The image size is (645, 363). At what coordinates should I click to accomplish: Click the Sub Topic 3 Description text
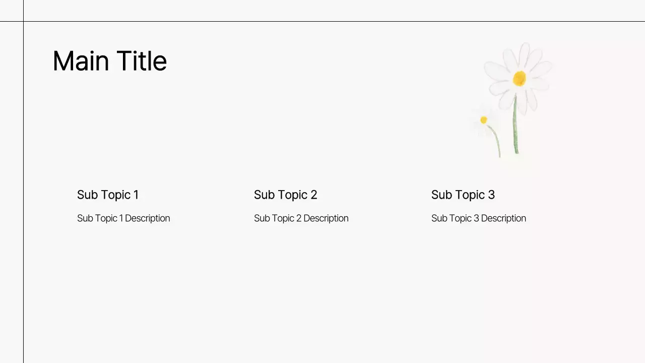coord(478,218)
